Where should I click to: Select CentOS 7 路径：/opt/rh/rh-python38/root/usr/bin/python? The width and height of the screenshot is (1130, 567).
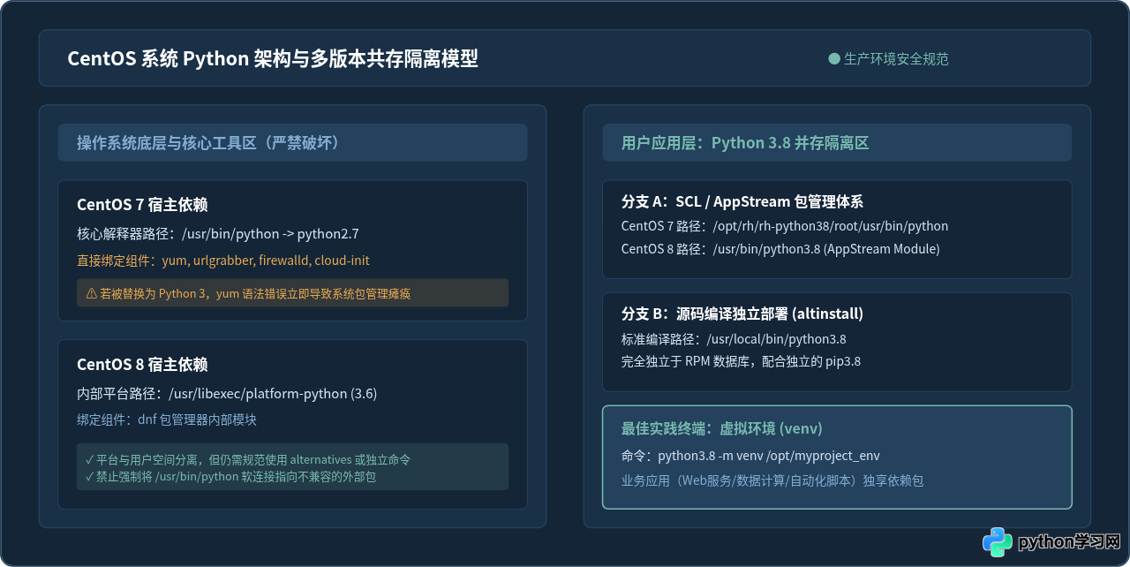coord(785,227)
